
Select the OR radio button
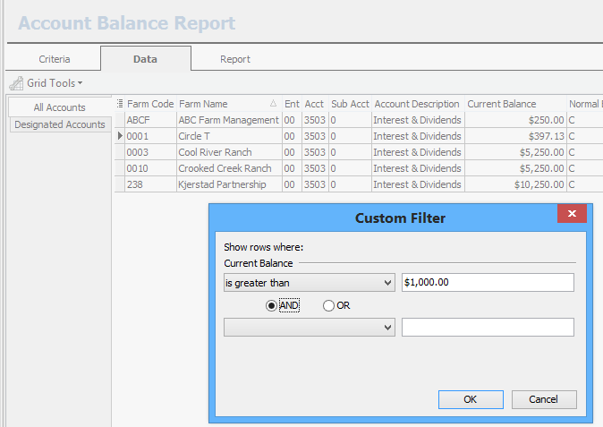328,305
